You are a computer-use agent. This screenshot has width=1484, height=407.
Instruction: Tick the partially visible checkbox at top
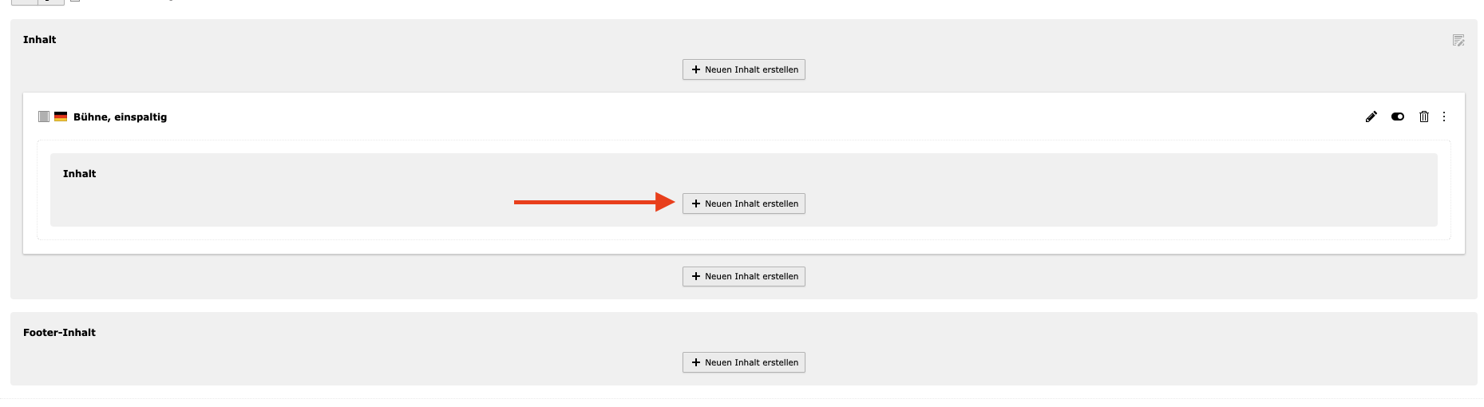[75, 1]
